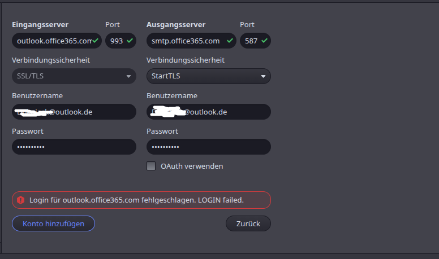Focus the incoming port 993 field
Viewport: 439px width, 259px height.
point(120,41)
